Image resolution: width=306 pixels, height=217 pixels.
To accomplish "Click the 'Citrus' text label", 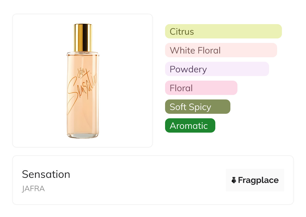I will coord(182,32).
